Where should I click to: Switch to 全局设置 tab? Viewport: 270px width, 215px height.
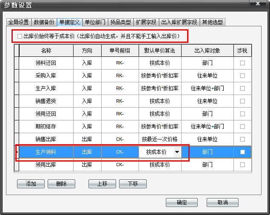tap(19, 22)
